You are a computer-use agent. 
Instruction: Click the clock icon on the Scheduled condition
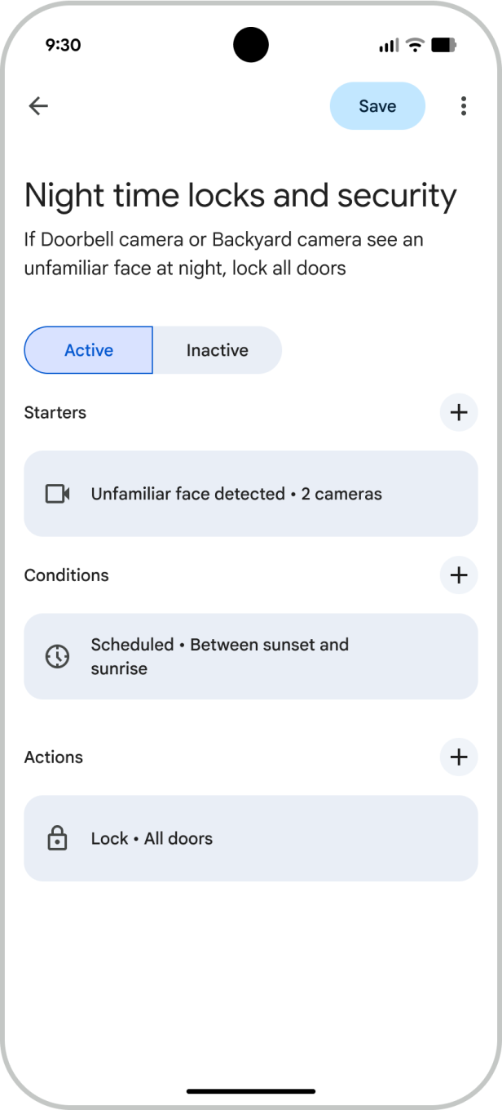57,655
